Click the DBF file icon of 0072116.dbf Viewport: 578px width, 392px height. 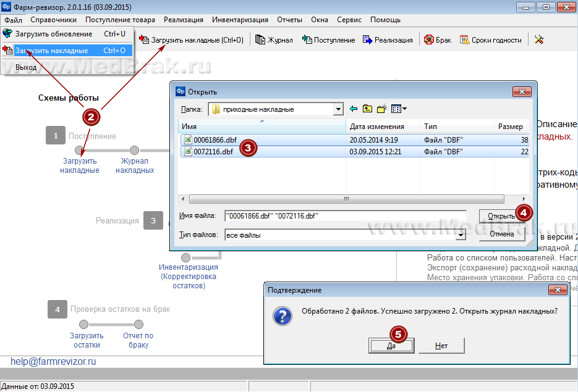[188, 152]
